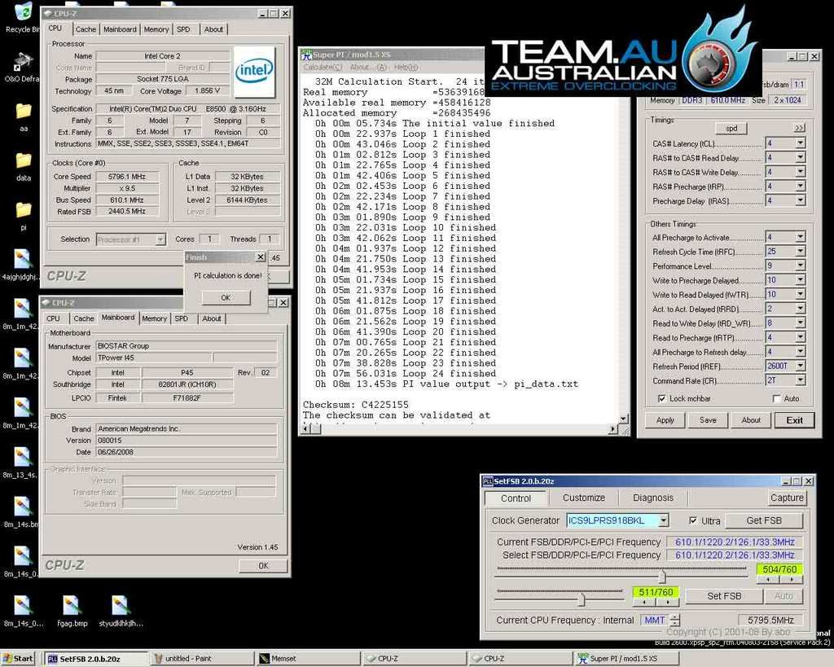Click the SetFSB title bar icon
Screen dimensions: 834x667
tap(487, 481)
